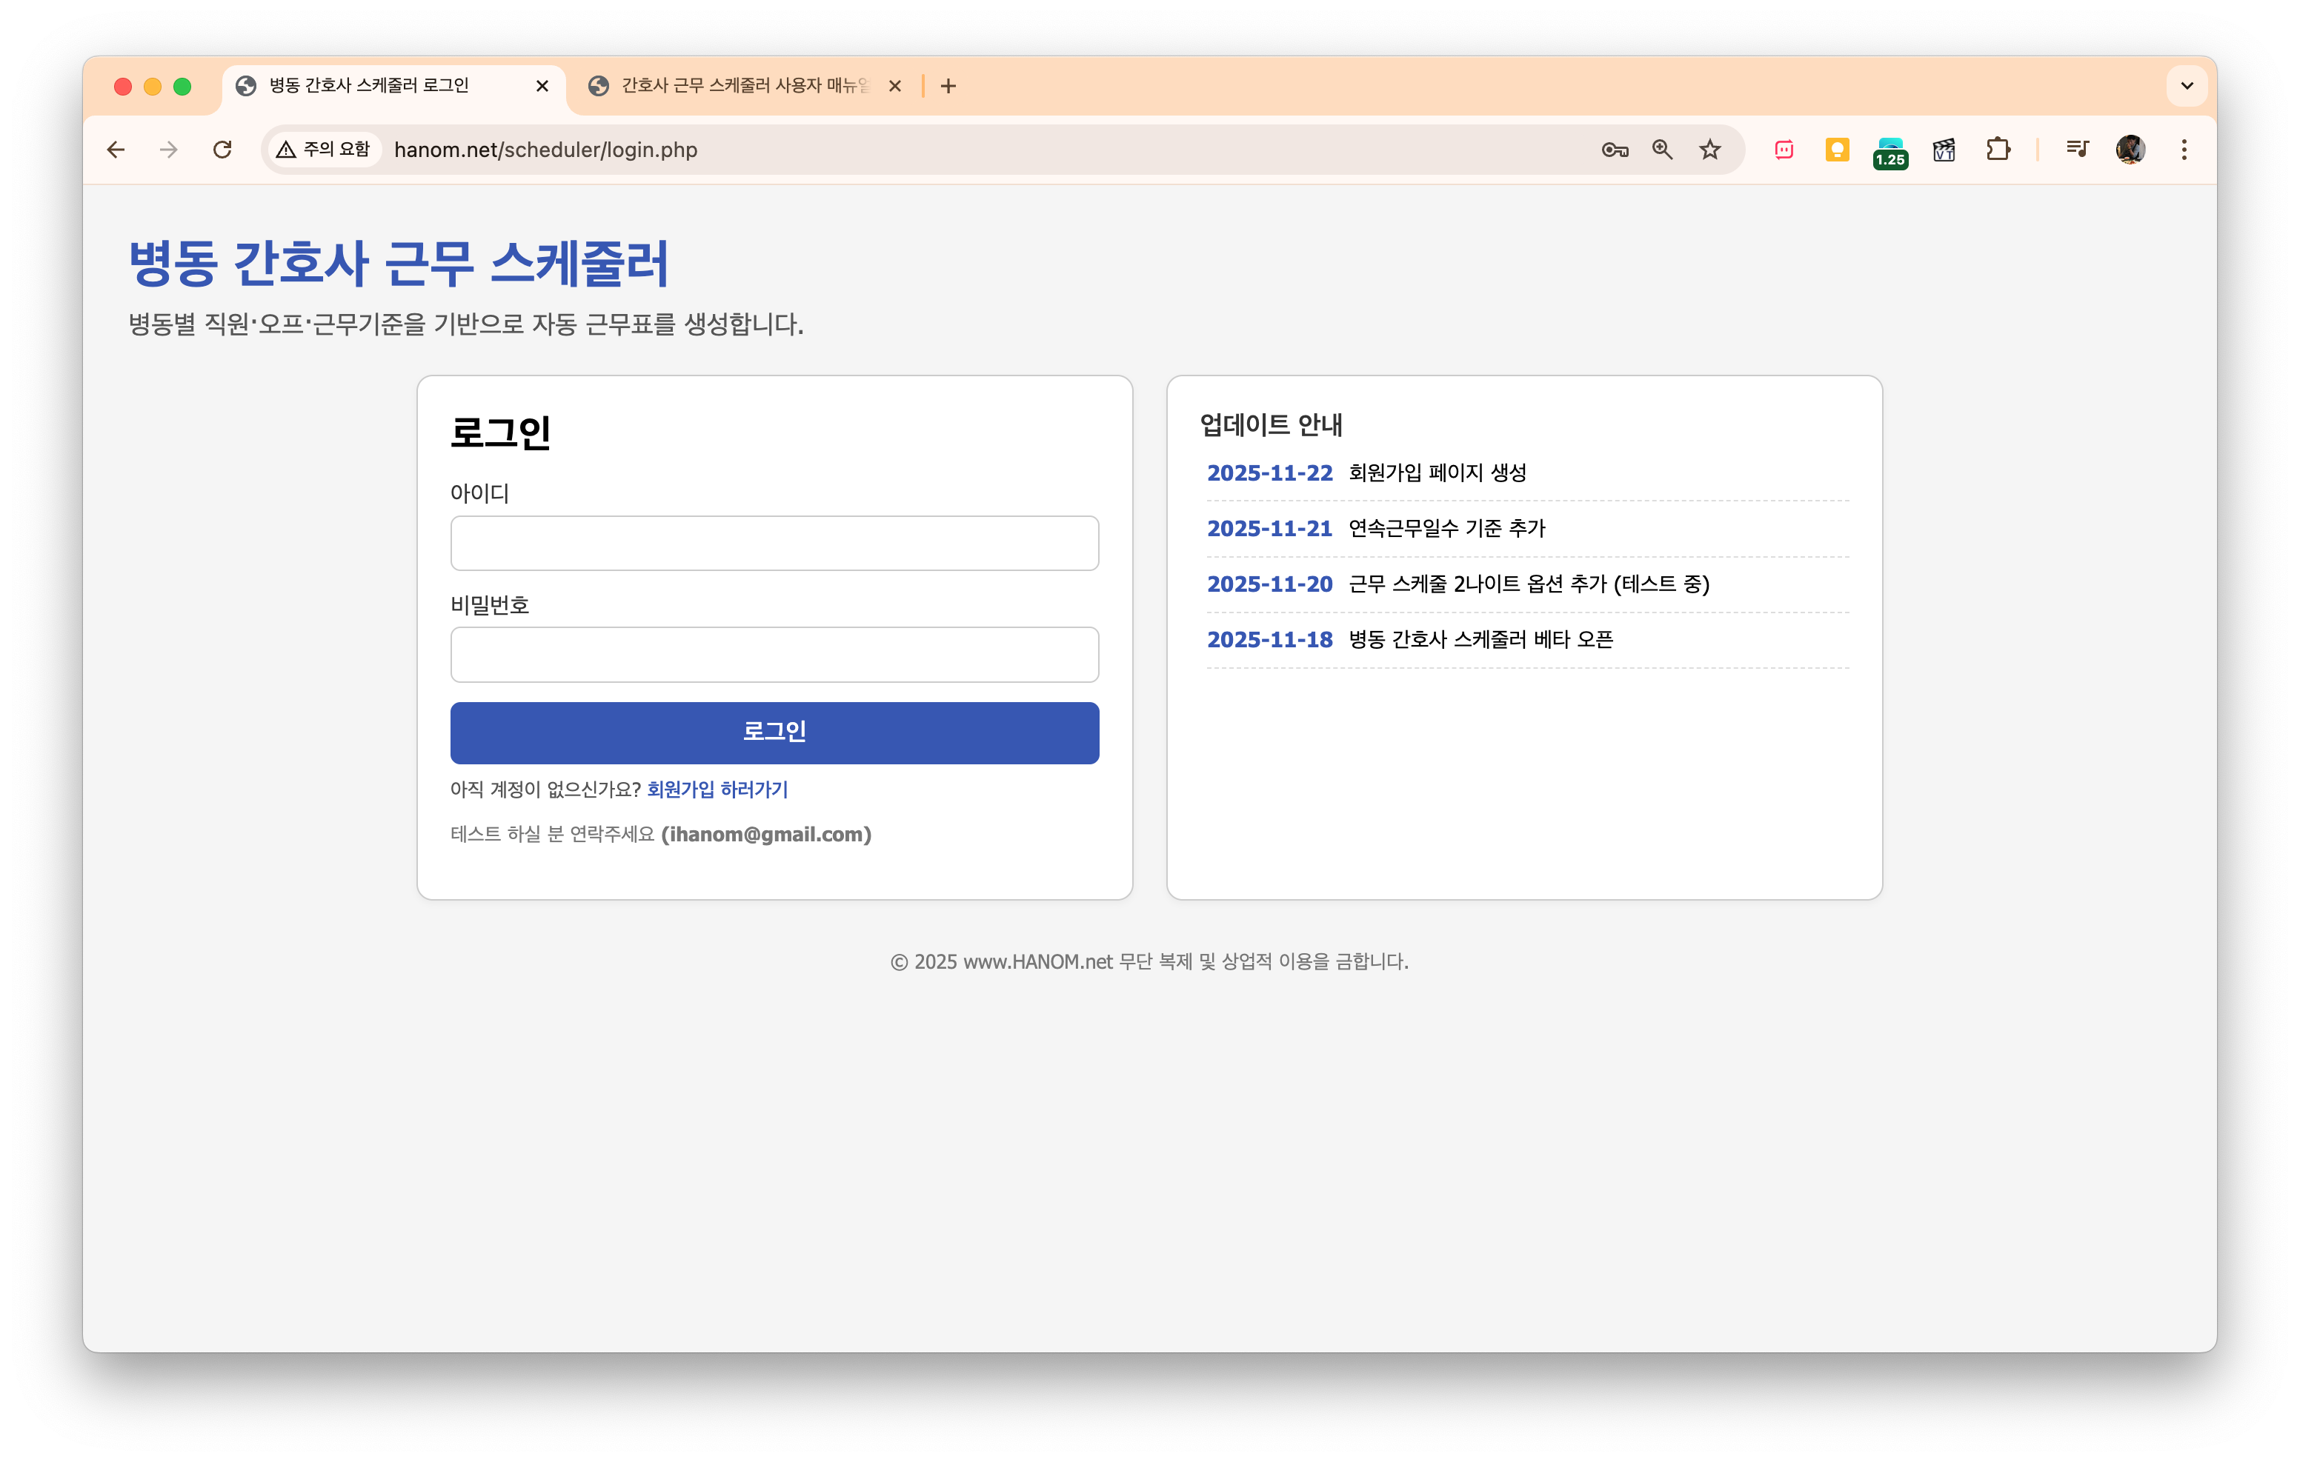Click the 2025-11-22 update entry date
2300x1462 pixels.
[1269, 473]
